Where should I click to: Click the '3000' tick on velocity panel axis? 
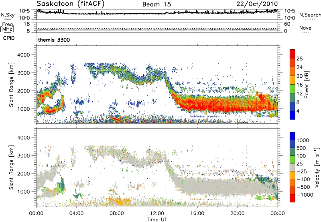(24, 155)
